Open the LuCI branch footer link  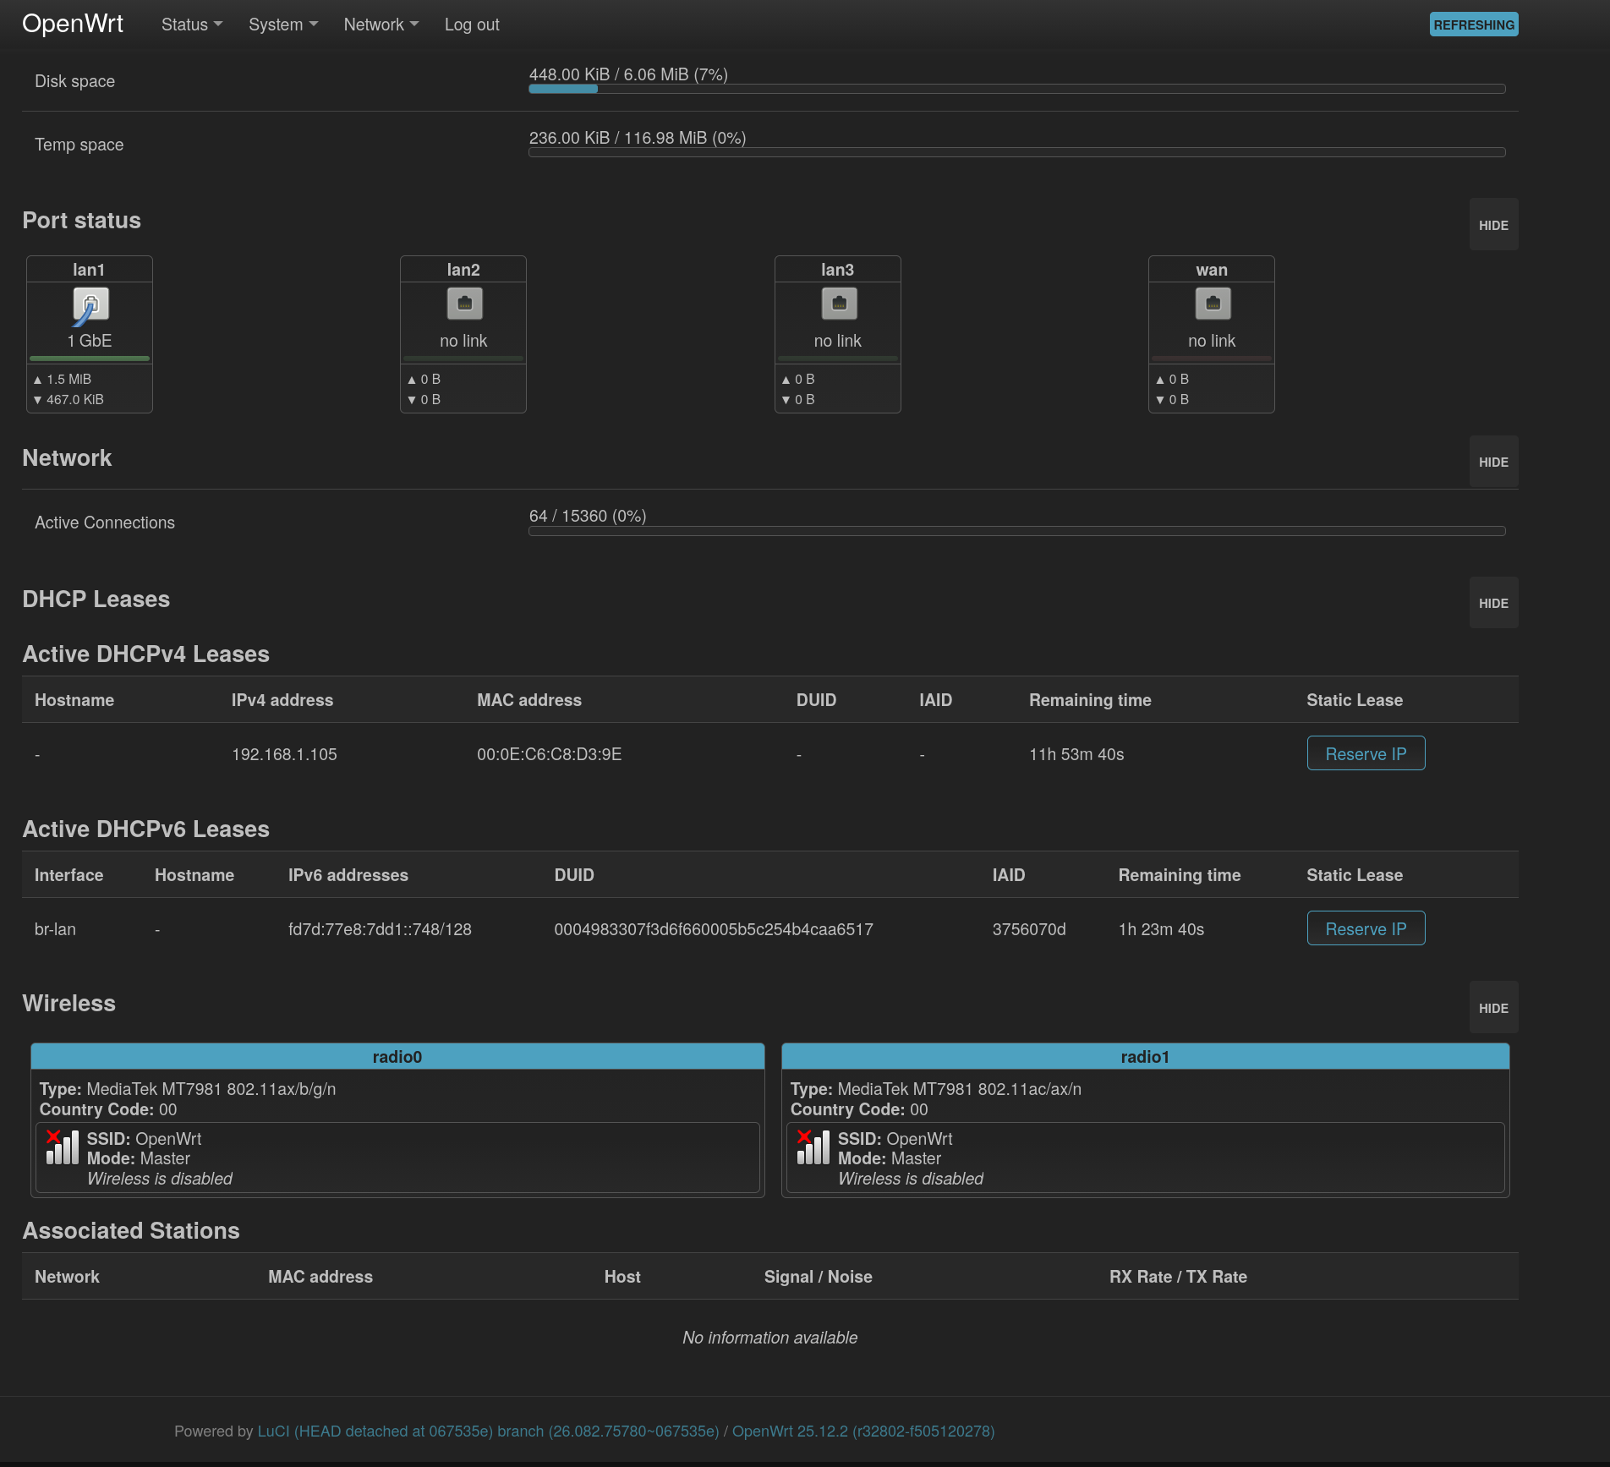coord(488,1431)
